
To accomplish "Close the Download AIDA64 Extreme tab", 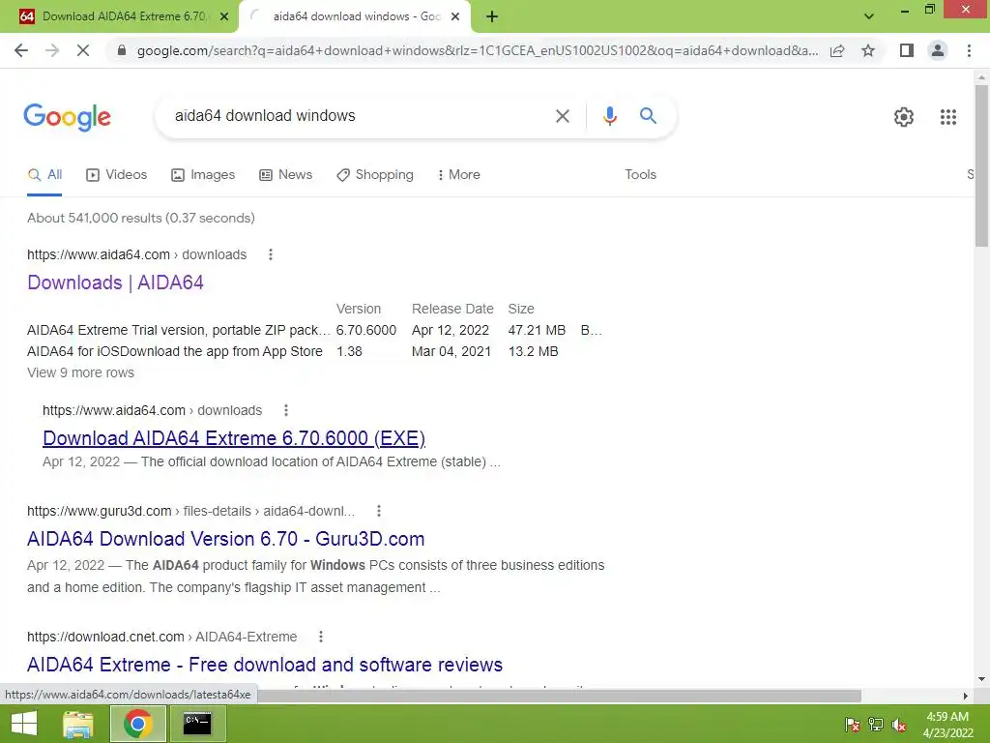I will tap(224, 16).
